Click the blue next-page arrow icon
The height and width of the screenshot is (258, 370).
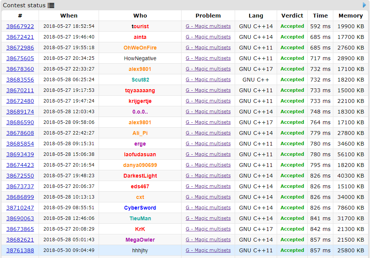(x=364, y=5)
